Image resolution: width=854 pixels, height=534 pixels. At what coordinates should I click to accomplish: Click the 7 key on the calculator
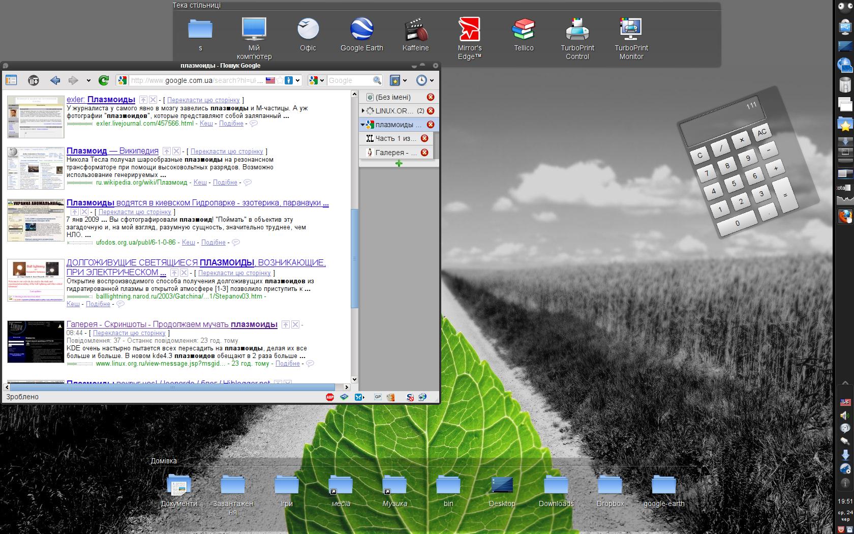707,174
